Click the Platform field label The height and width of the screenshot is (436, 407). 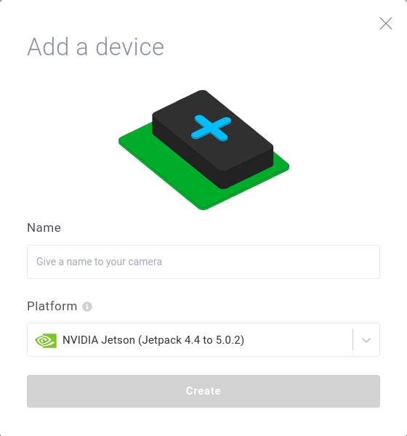(52, 306)
